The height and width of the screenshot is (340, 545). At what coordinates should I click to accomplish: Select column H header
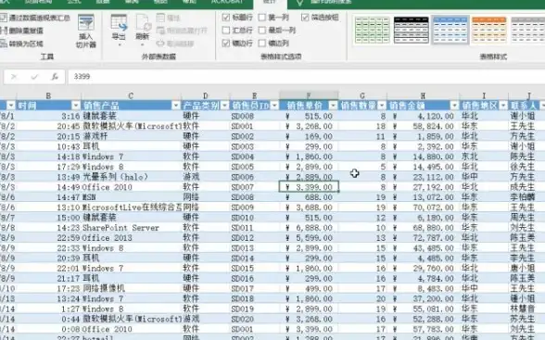423,95
